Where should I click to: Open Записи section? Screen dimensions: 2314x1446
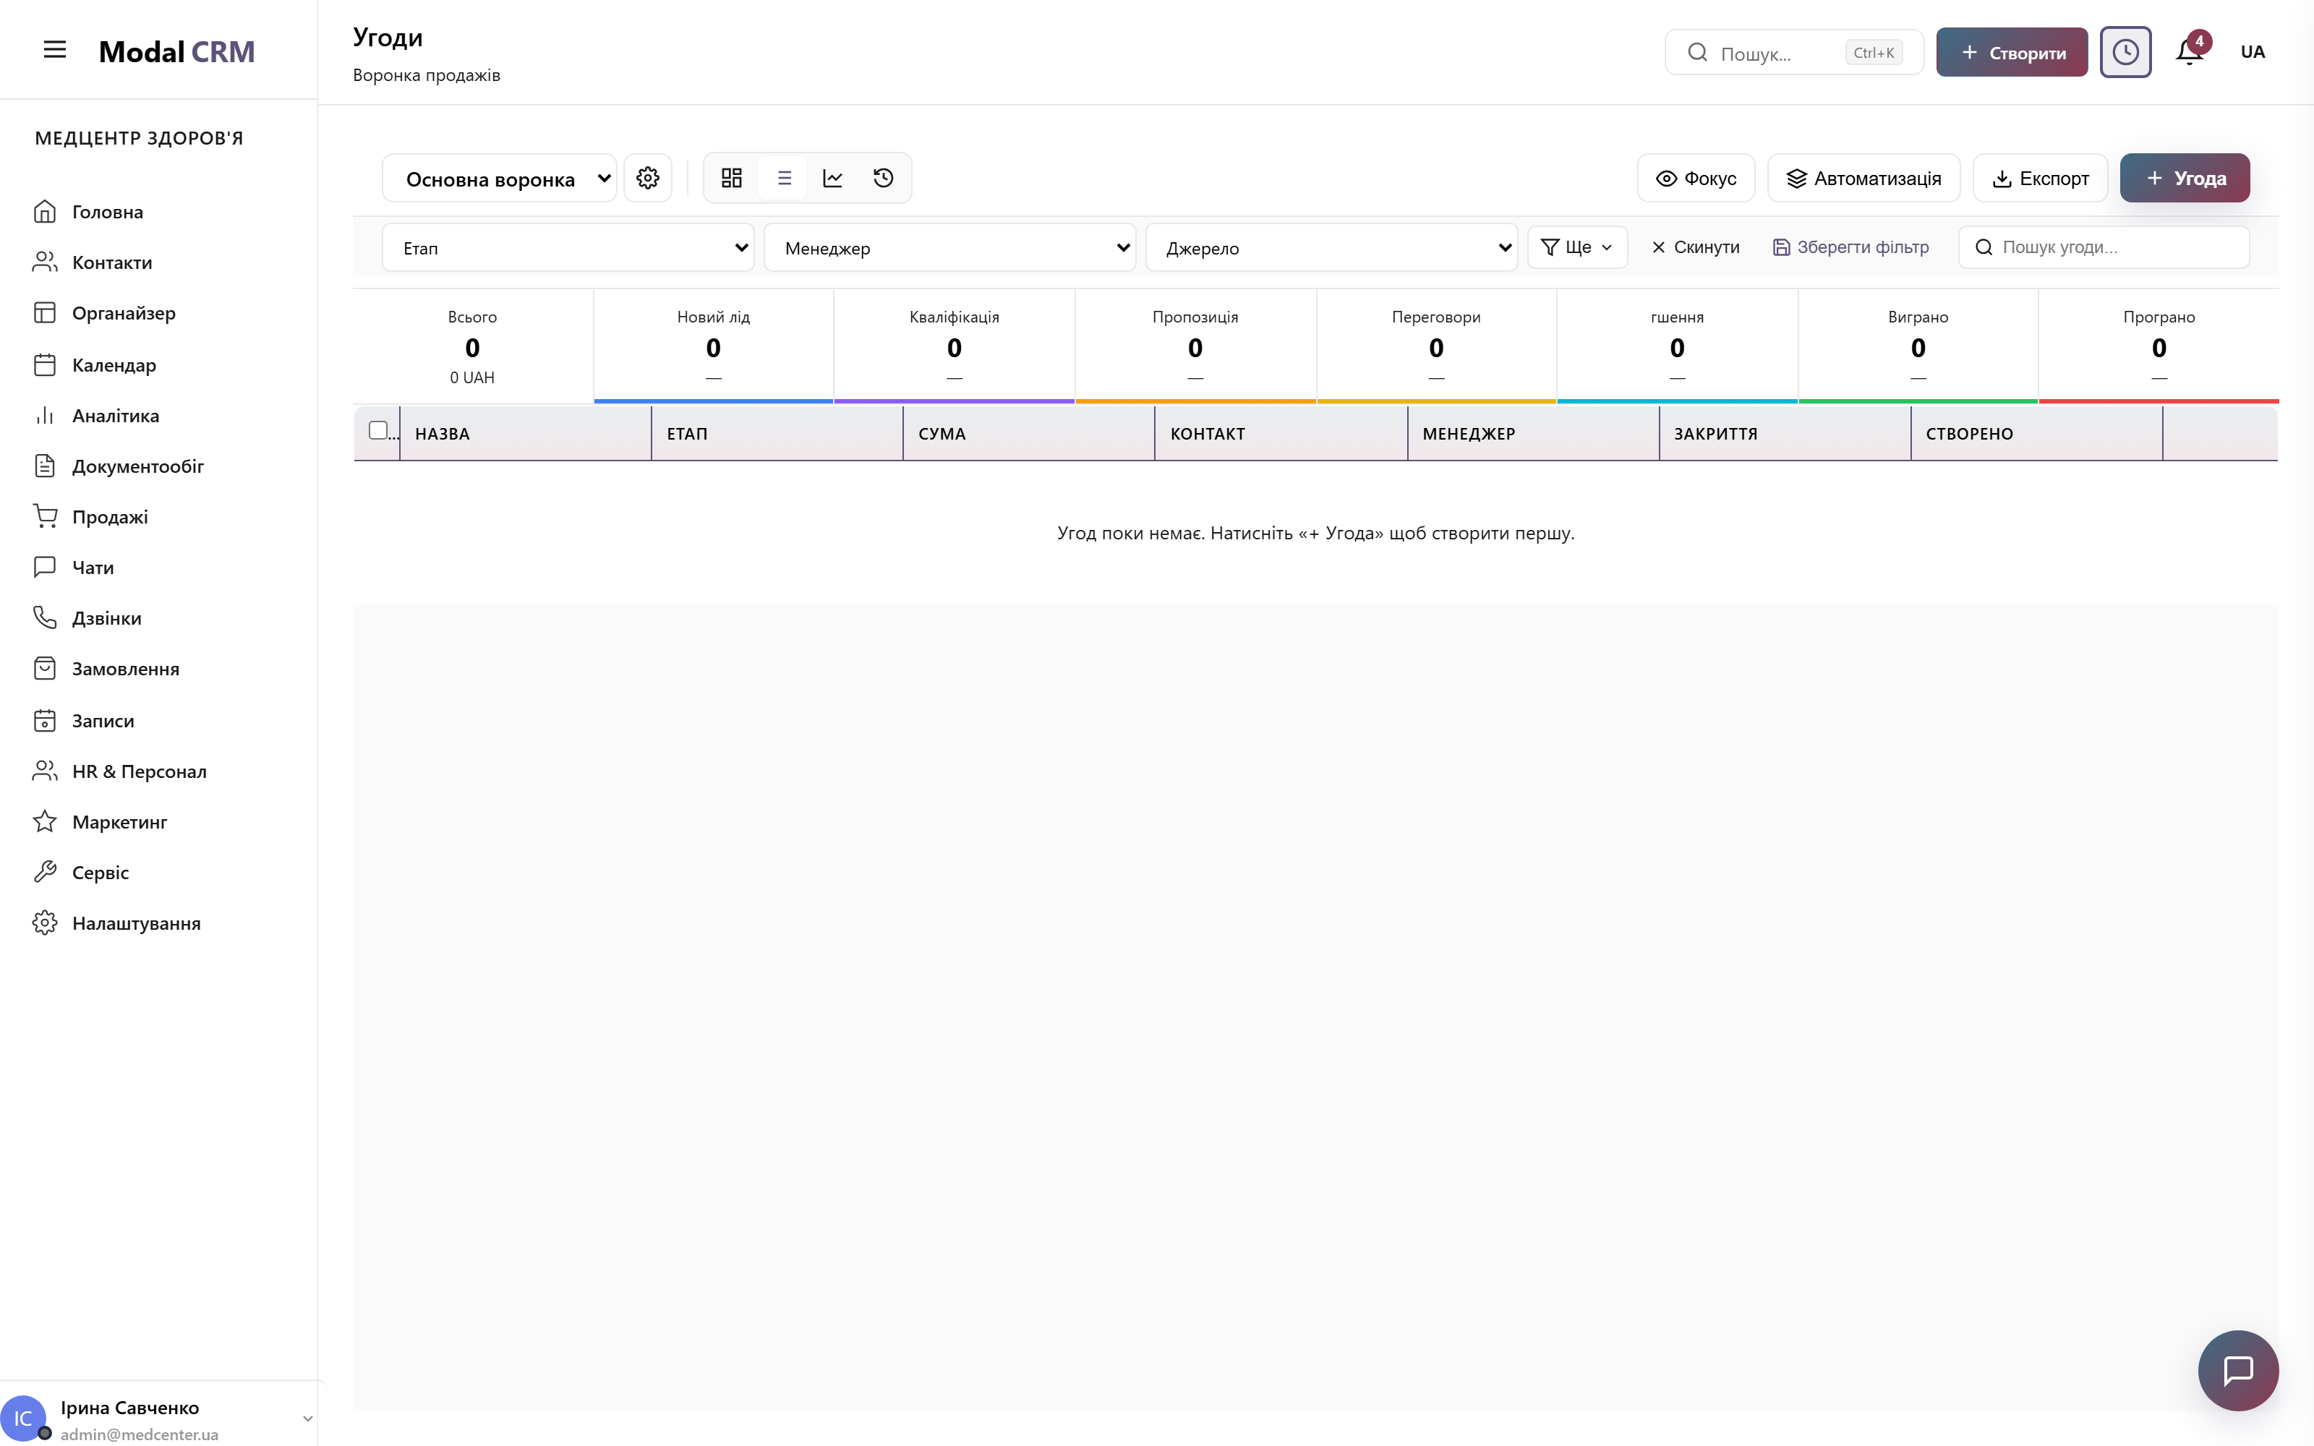tap(159, 720)
